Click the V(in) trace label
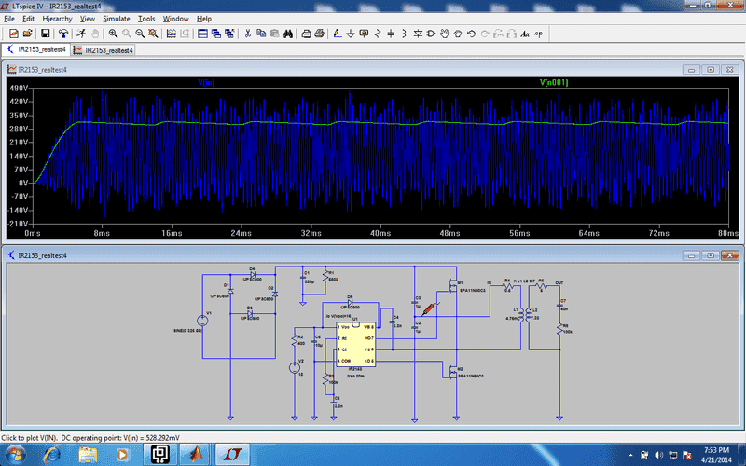746x466 pixels. (x=206, y=82)
